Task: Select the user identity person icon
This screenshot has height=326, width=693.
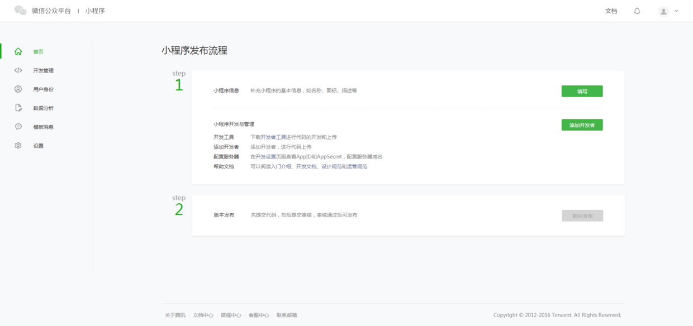Action: [18, 89]
